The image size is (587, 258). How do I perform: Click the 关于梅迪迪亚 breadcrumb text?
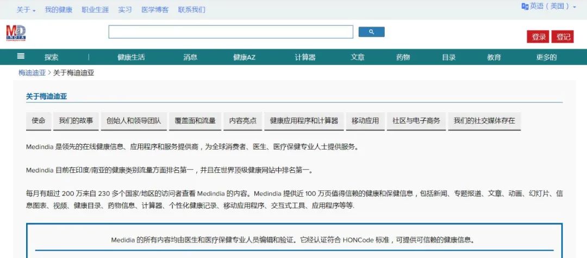click(74, 73)
